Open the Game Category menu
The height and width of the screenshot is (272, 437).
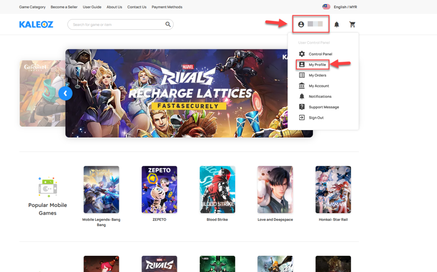point(32,7)
